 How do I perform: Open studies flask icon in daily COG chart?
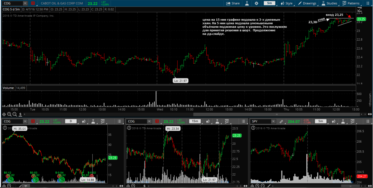tap(93, 121)
